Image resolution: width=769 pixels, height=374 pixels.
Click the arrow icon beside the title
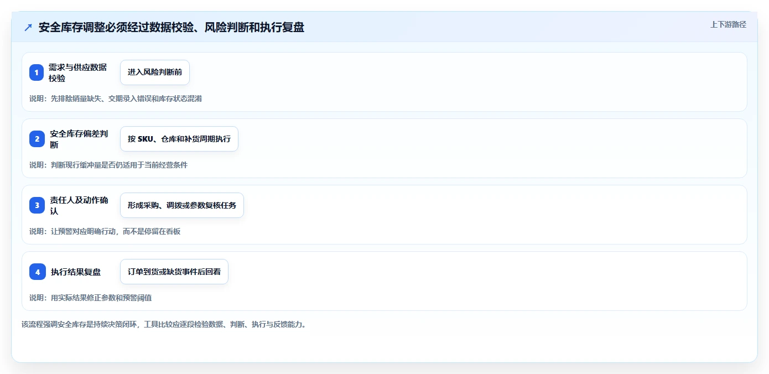(x=28, y=28)
